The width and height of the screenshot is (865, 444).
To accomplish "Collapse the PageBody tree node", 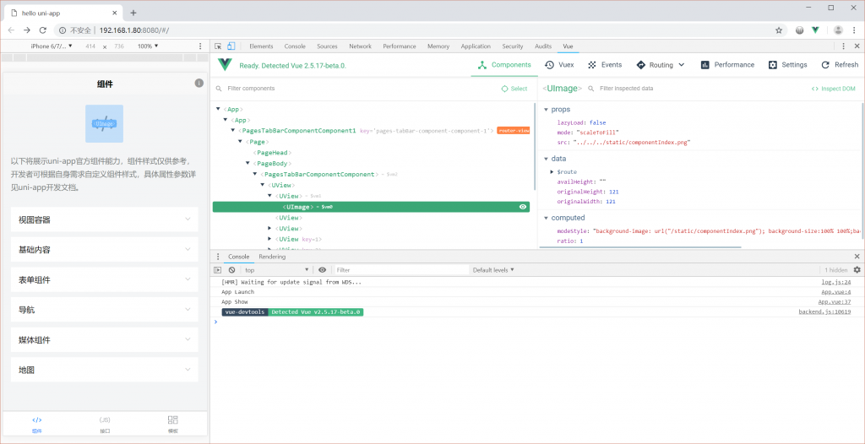I will tap(248, 164).
